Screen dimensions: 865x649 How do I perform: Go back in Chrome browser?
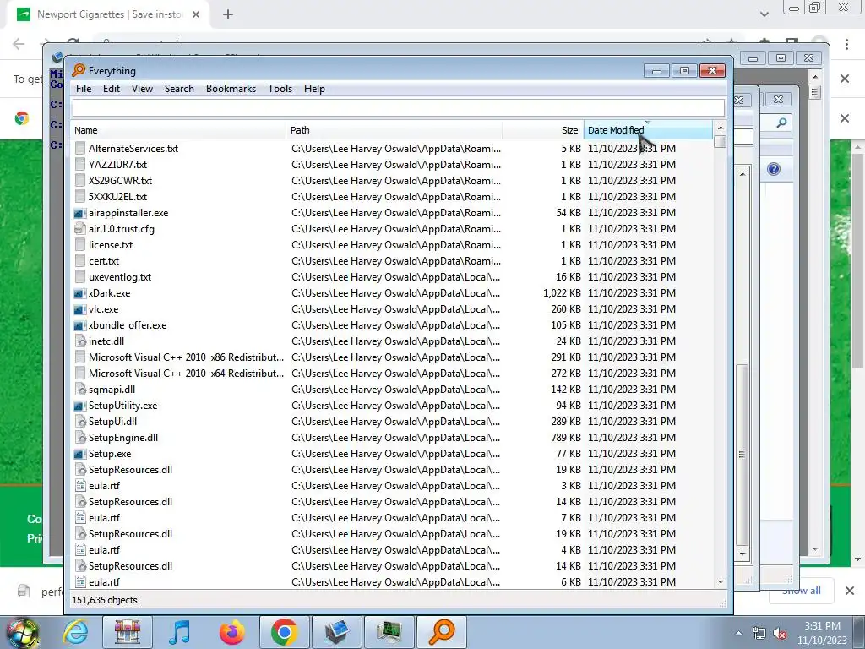click(x=19, y=44)
